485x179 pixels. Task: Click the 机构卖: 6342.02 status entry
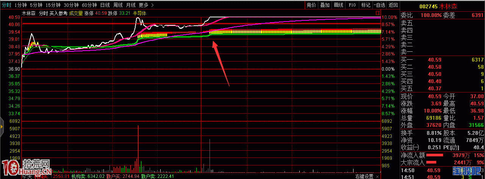(x=88, y=176)
